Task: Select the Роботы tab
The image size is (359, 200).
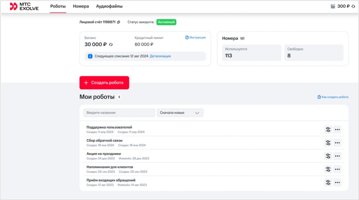Action: click(x=58, y=6)
